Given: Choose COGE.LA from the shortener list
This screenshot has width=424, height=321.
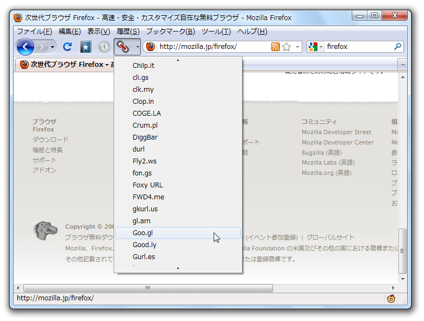Looking at the screenshot, I should click(178, 113).
